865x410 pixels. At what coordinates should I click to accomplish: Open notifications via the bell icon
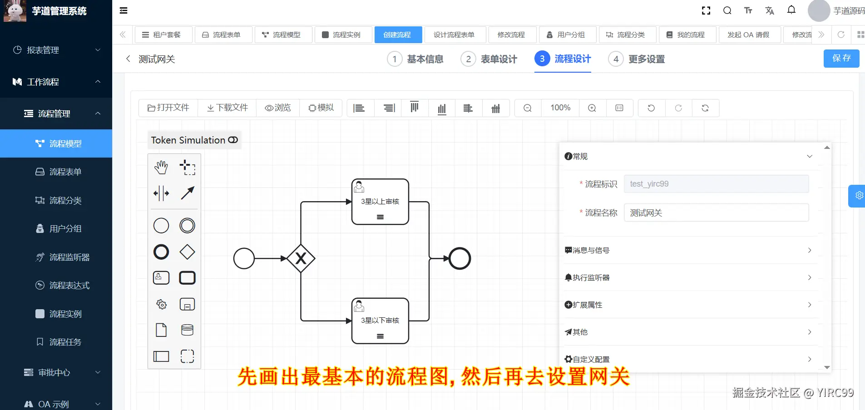[x=791, y=10]
